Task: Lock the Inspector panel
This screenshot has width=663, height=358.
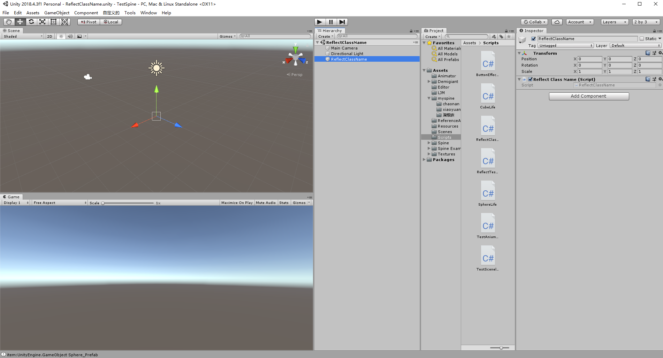Action: coord(654,31)
